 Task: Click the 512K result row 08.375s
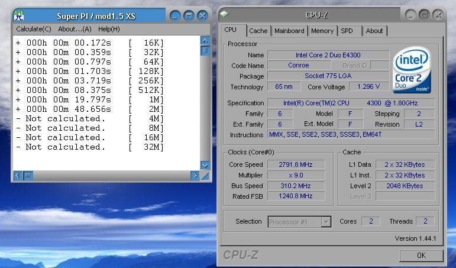click(x=89, y=90)
